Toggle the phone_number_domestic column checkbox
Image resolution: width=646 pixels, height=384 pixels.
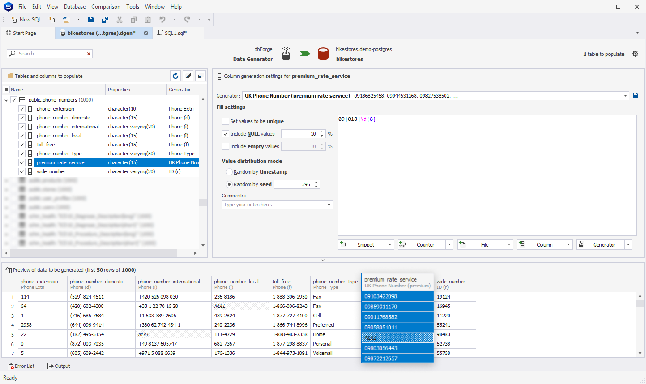(22, 118)
